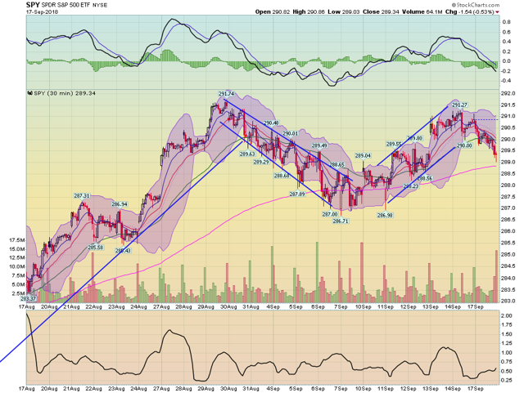Click 21Aug on the bottom indicator date axis
This screenshot has height=393, width=524.
[x=71, y=389]
